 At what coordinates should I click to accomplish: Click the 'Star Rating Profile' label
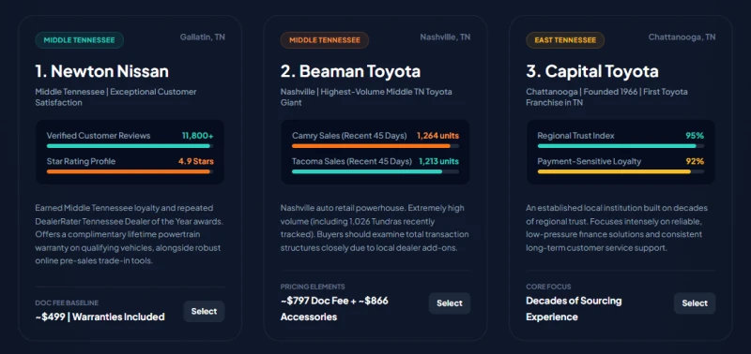[81, 161]
